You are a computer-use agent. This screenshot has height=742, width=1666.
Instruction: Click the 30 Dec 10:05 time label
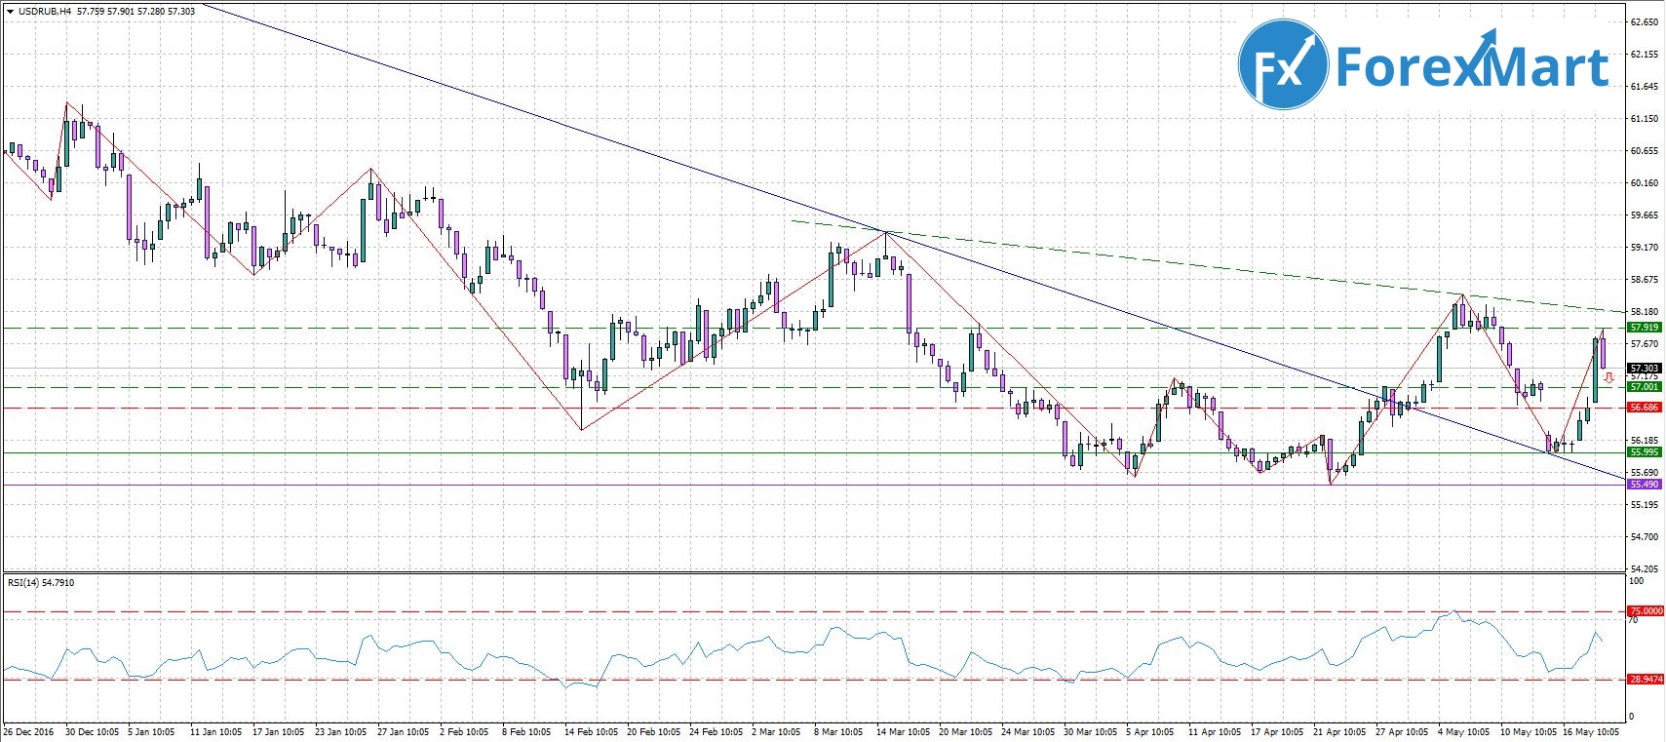tap(92, 732)
